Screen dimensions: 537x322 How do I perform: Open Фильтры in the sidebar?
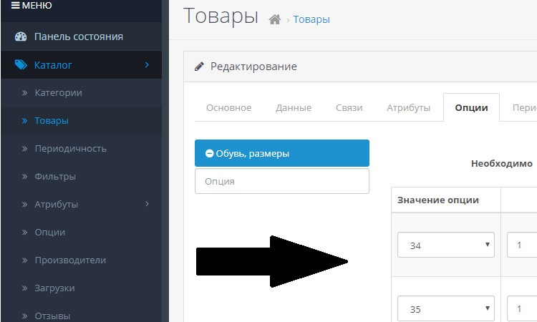81,177
